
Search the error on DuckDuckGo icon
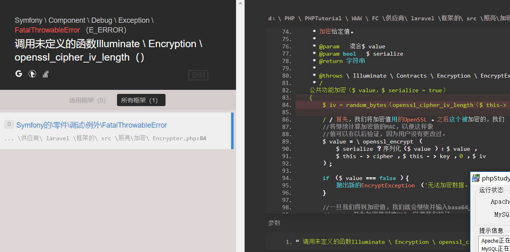pos(32,74)
